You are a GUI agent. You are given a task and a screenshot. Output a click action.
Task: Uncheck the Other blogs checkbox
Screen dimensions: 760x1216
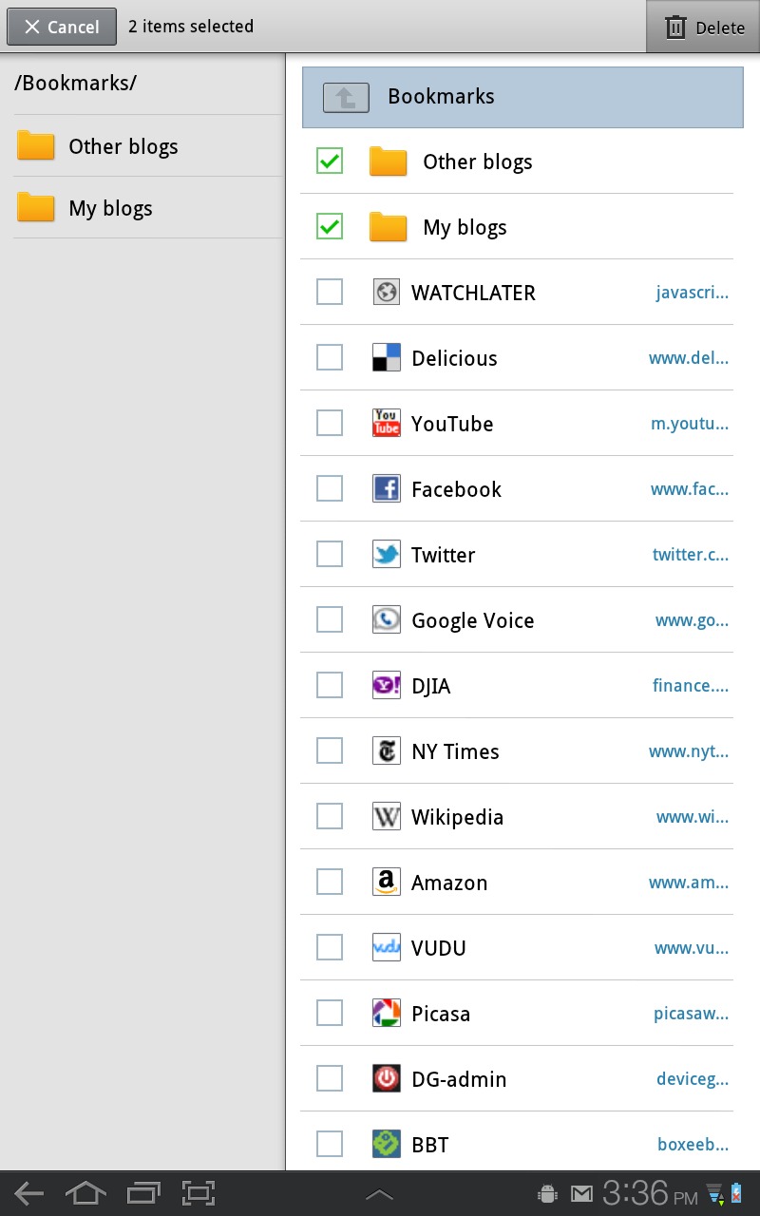330,161
